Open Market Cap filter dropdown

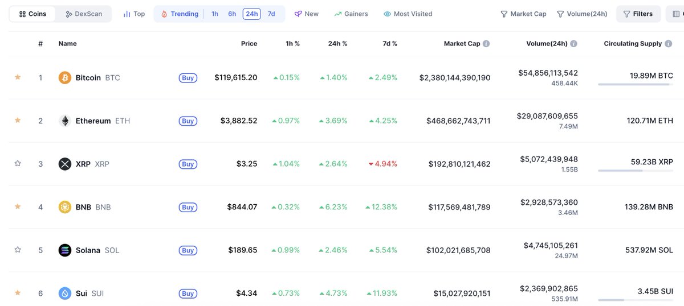tap(523, 14)
